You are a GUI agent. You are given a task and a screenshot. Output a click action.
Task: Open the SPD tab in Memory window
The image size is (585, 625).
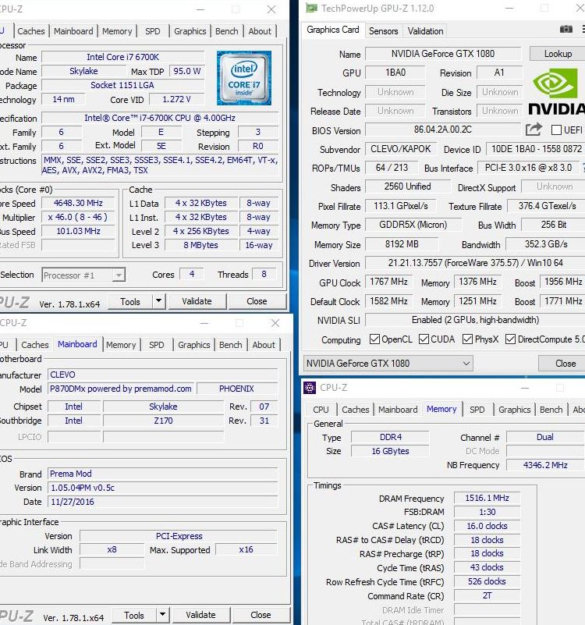click(x=477, y=410)
